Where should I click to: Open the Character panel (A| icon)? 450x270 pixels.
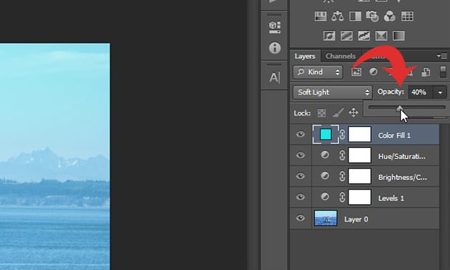pyautogui.click(x=274, y=78)
